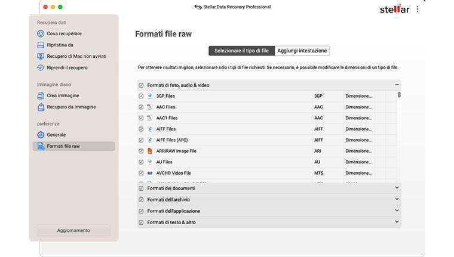Image resolution: width=454 pixels, height=257 pixels.
Task: Click the ARI extension cell
Action: 318,151
